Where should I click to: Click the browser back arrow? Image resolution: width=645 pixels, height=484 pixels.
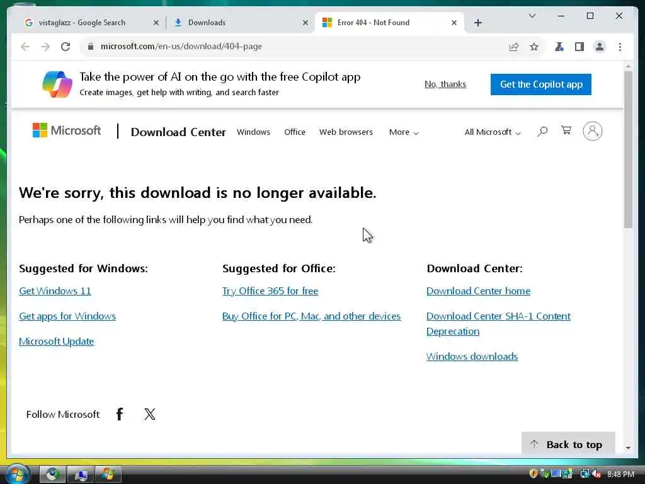tap(25, 47)
